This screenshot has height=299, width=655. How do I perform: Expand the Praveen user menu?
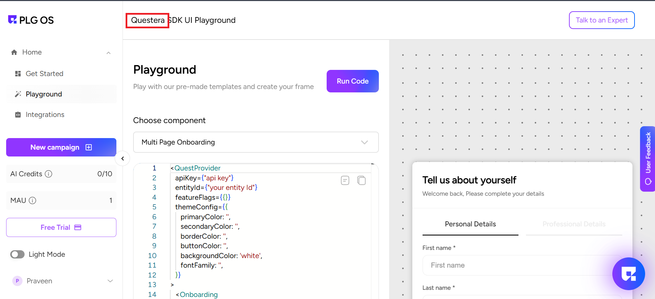pyautogui.click(x=110, y=281)
